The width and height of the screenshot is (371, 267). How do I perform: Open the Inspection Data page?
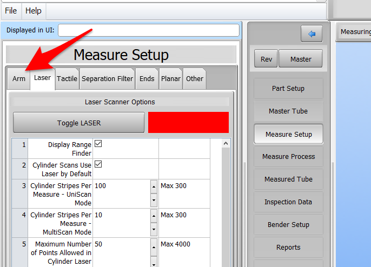click(288, 202)
